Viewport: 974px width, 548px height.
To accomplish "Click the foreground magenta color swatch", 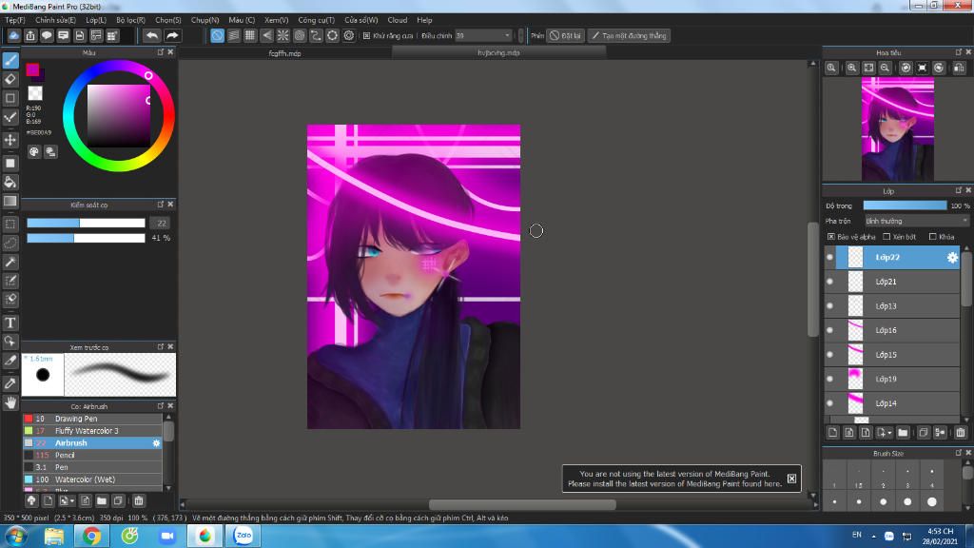I will (32, 68).
